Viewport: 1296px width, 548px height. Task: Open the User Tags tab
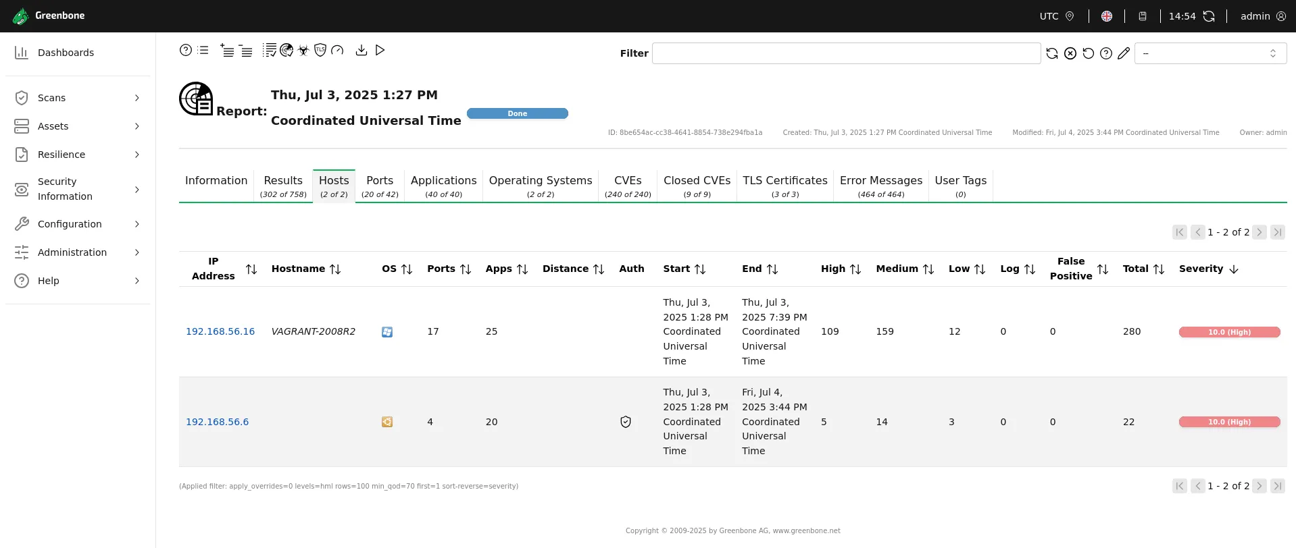960,186
